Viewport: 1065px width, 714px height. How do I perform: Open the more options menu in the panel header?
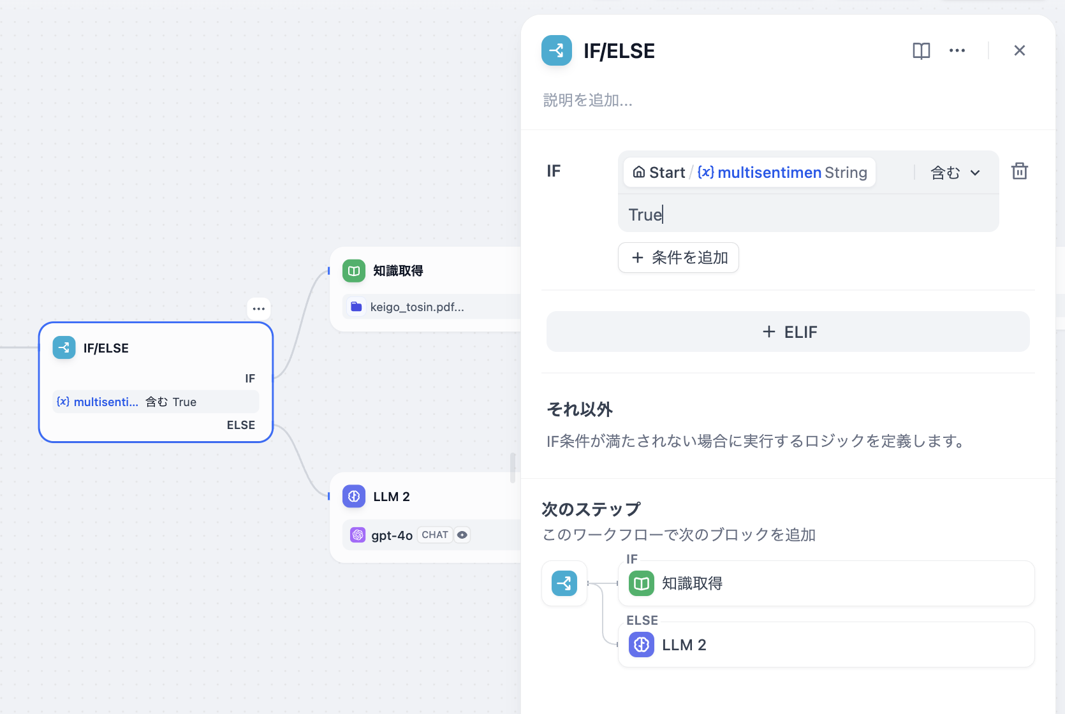click(x=957, y=50)
